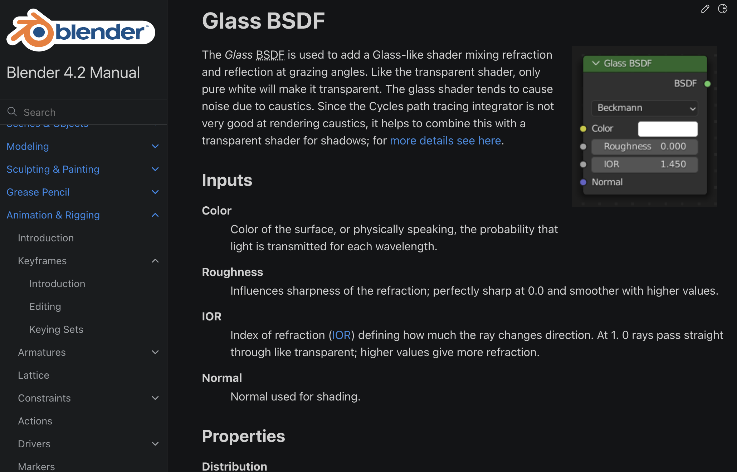Viewport: 737px width, 472px height.
Task: Expand the Constraints chevron
Action: coord(155,398)
